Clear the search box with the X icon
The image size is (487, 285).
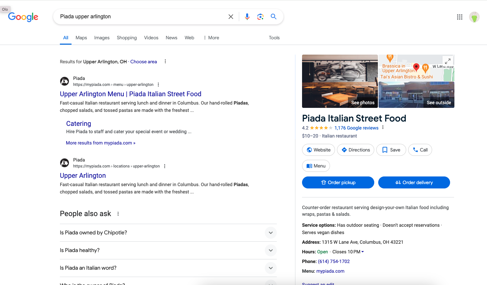[231, 17]
